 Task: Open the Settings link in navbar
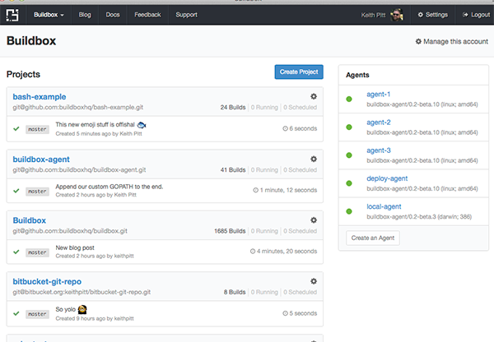coord(433,15)
